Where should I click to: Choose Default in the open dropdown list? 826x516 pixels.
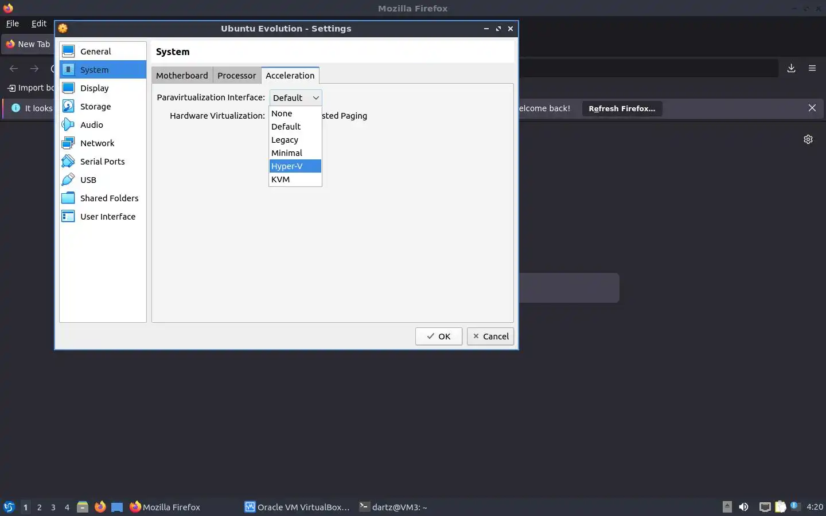tap(295, 127)
